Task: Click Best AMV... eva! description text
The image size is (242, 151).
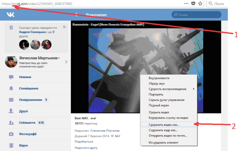Action: 85,118
